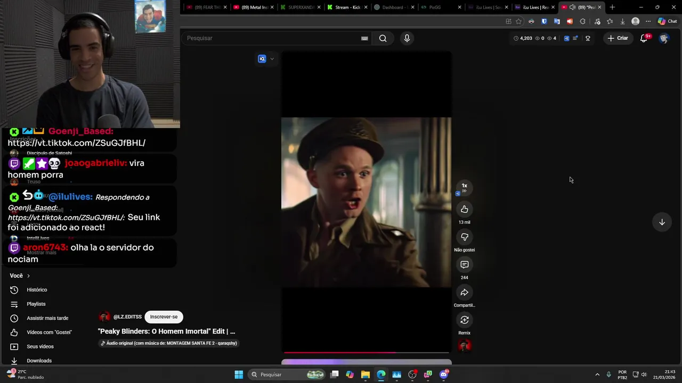Screen dimensions: 682x383
Task: Change the 1x playback speed control
Action: tap(465, 187)
